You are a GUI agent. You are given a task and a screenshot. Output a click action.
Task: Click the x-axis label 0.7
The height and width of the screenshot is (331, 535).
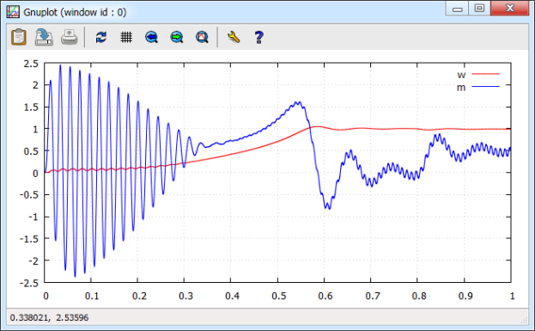[x=372, y=296]
